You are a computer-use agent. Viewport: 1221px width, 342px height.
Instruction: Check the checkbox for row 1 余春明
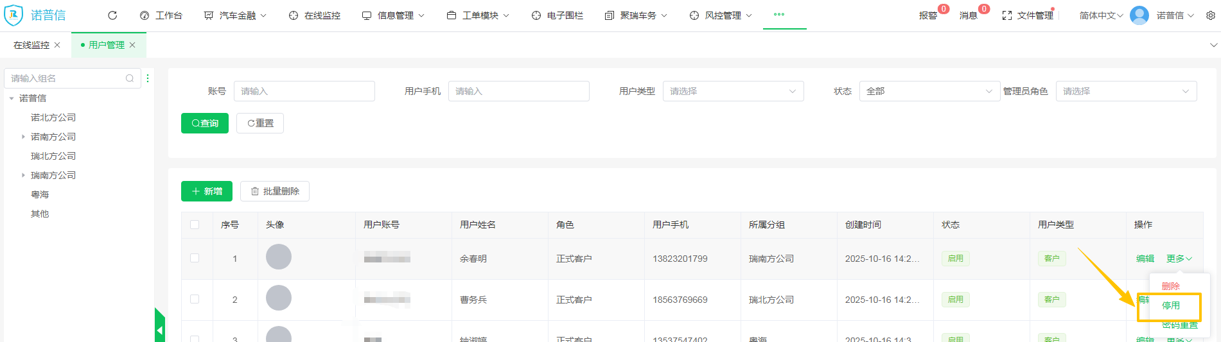[x=195, y=258]
